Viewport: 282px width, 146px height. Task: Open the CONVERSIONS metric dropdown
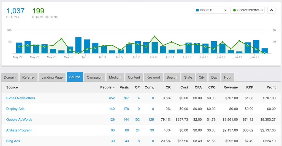(247, 10)
